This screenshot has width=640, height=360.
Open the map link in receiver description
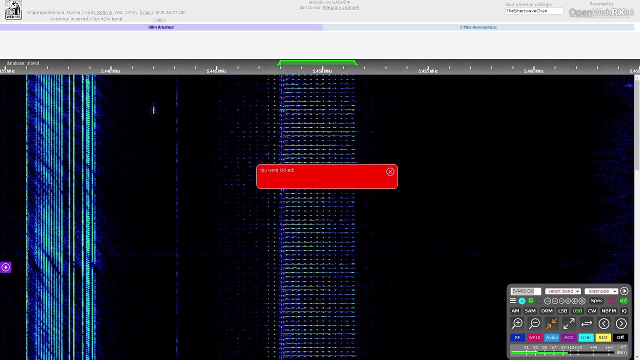146,12
